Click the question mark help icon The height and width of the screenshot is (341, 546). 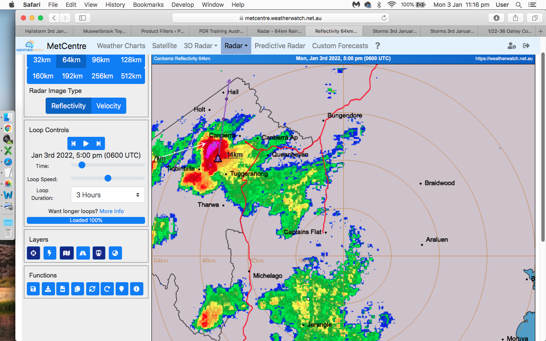pos(378,46)
